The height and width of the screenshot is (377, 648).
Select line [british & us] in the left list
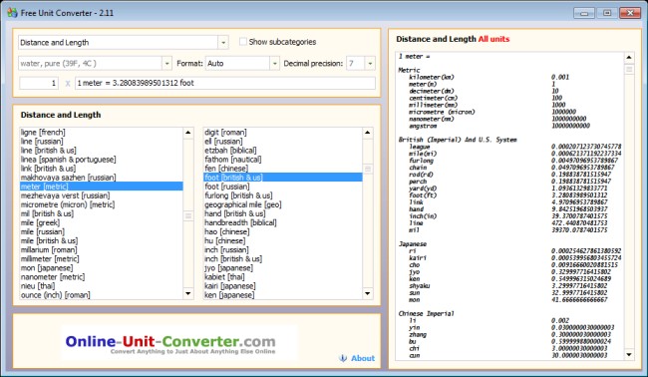coord(102,151)
